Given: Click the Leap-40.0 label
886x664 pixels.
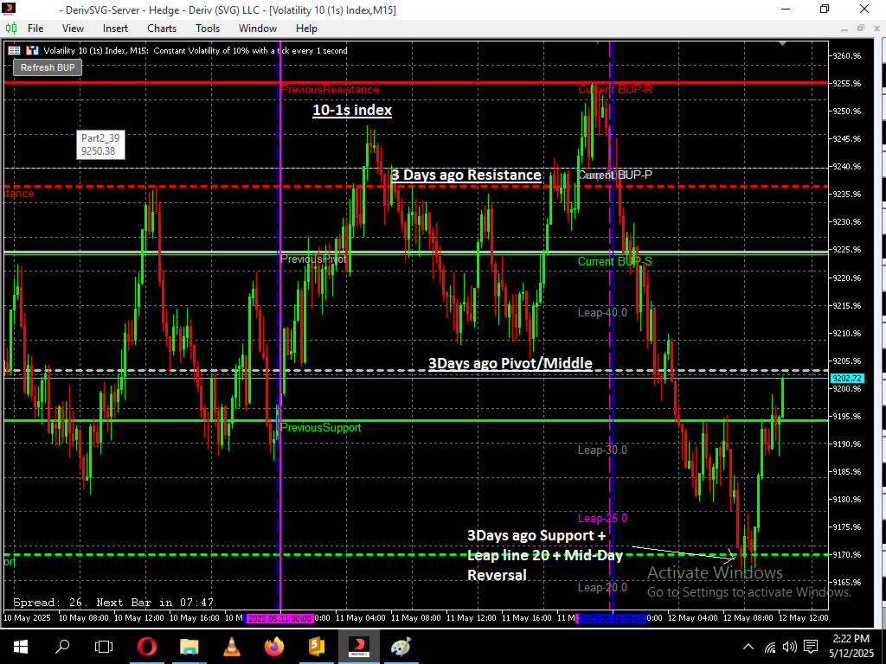Looking at the screenshot, I should (602, 313).
